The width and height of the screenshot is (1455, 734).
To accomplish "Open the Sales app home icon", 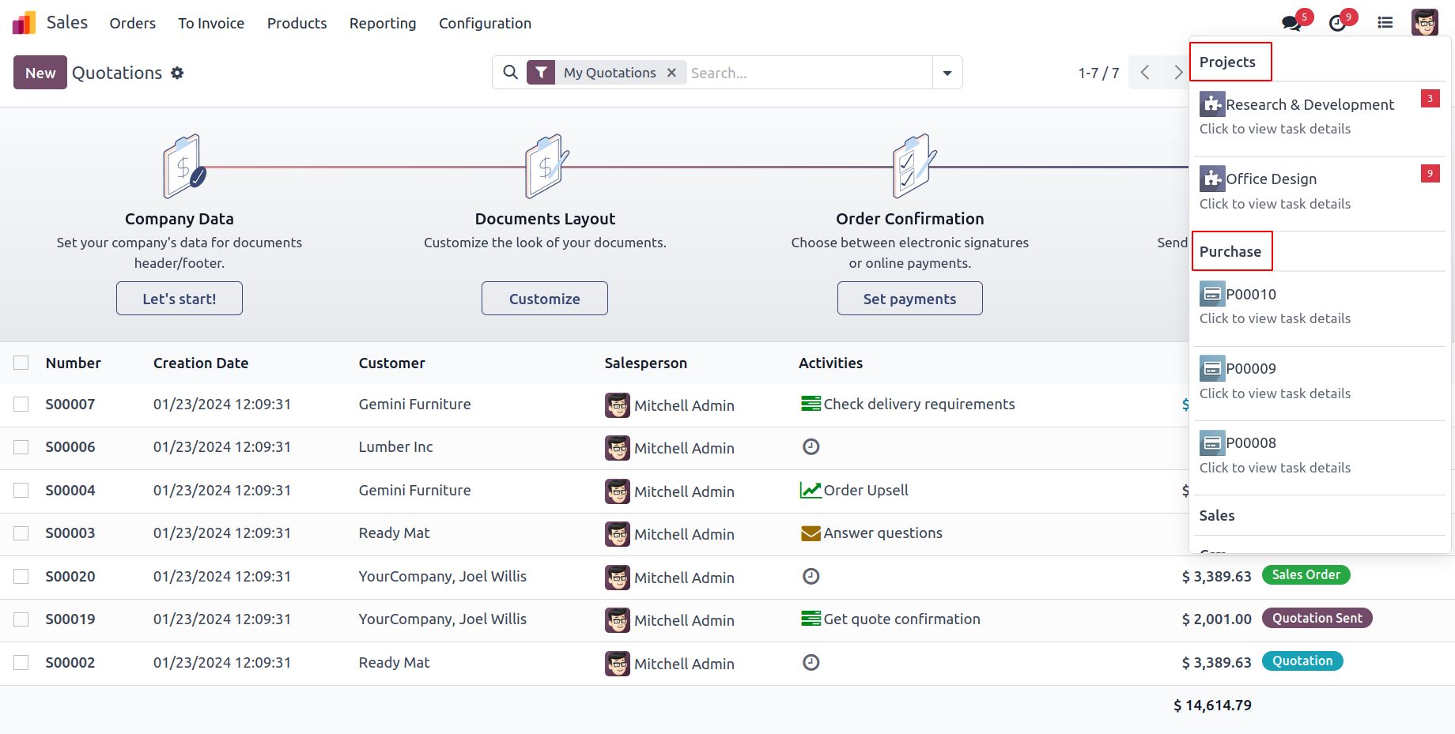I will click(x=25, y=23).
